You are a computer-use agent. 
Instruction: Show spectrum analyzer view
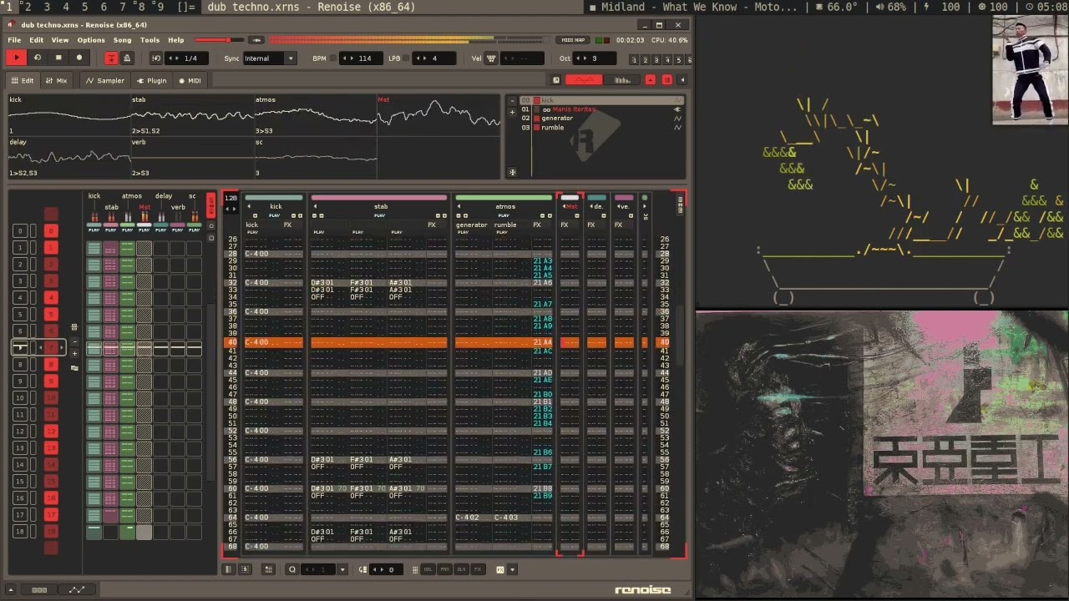[622, 80]
